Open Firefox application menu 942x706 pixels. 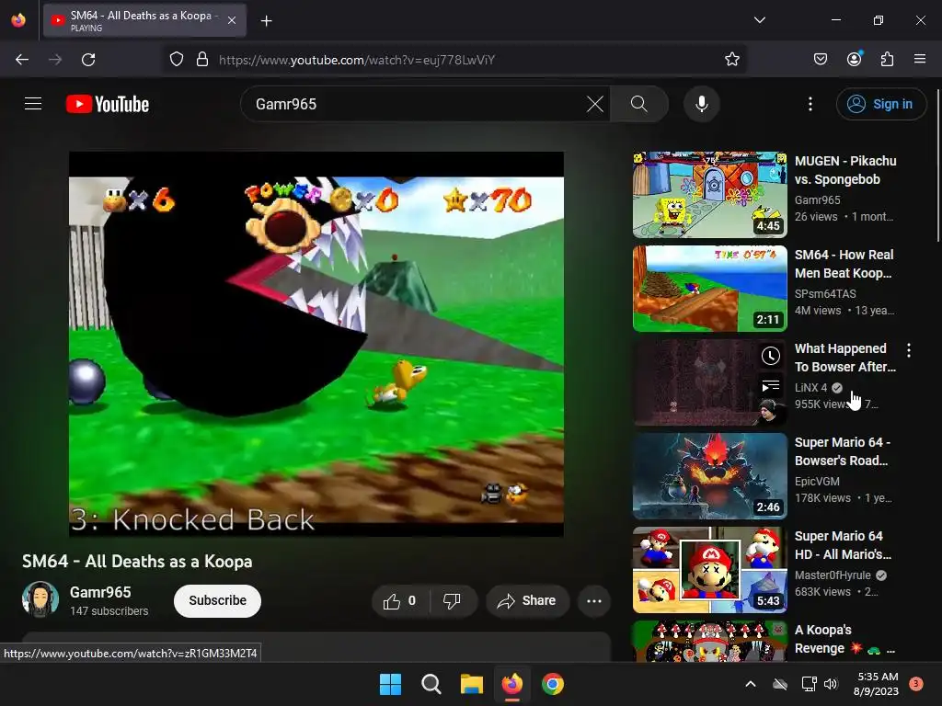pyautogui.click(x=919, y=60)
